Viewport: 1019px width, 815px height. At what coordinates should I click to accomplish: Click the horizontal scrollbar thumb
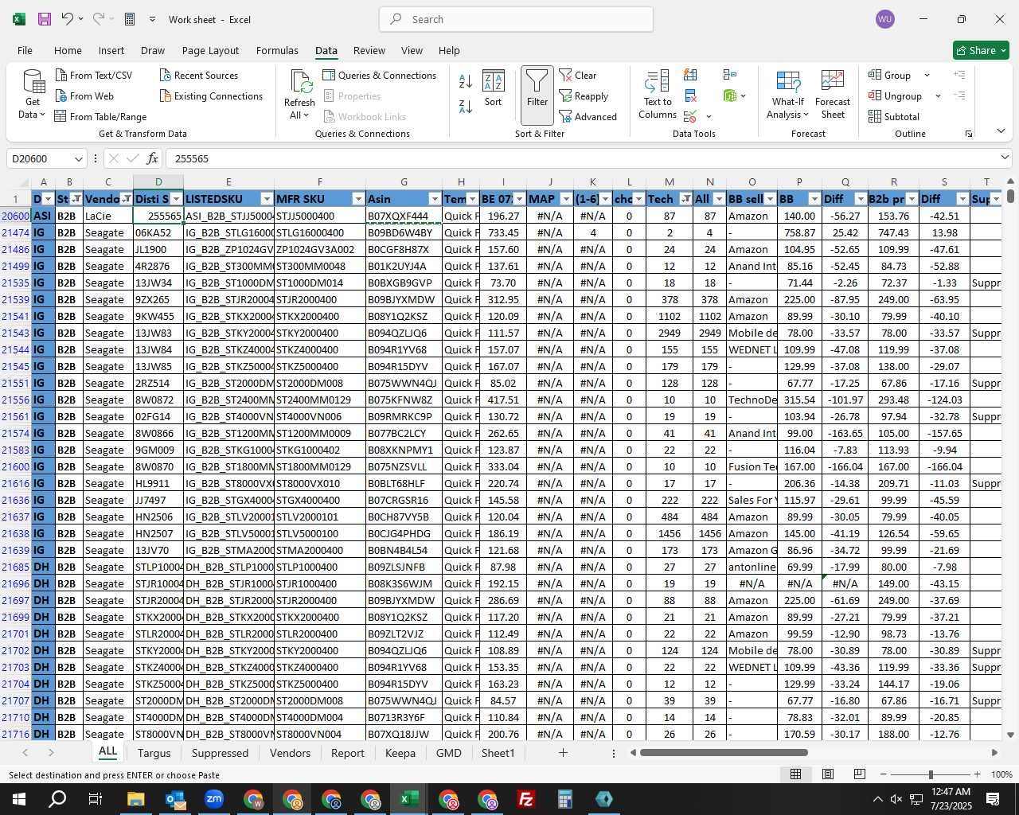[x=723, y=752]
